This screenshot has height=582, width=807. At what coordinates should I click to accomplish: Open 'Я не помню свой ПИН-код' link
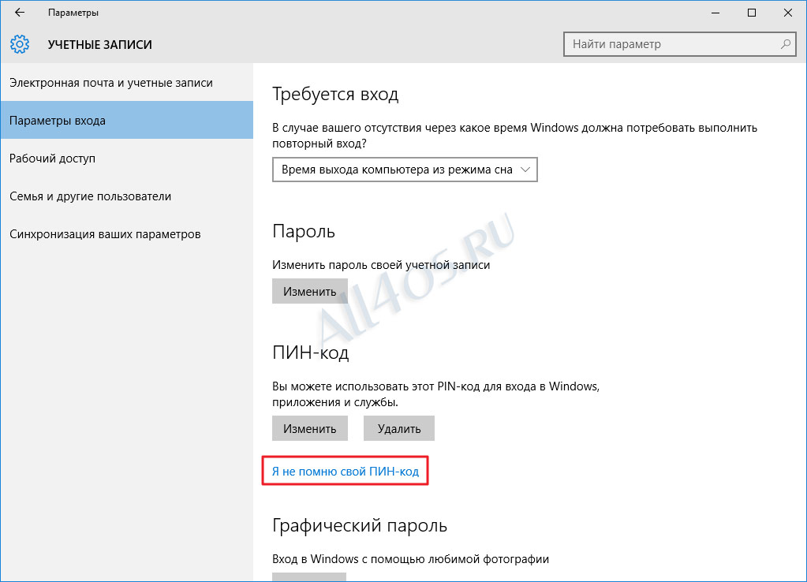pos(346,472)
